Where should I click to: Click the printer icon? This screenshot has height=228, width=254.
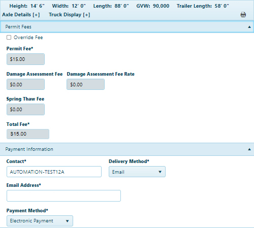tap(243, 15)
